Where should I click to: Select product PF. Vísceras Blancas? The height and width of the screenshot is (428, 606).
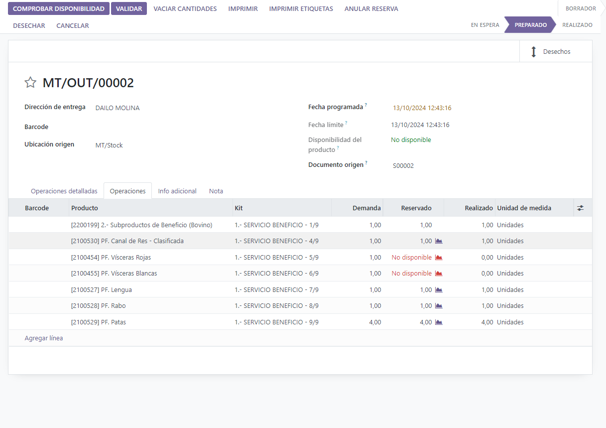114,274
